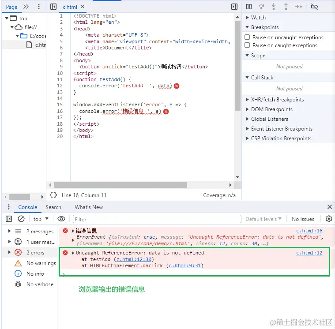The height and width of the screenshot is (329, 335).
Task: Step out of current function
Action: pos(286,7)
